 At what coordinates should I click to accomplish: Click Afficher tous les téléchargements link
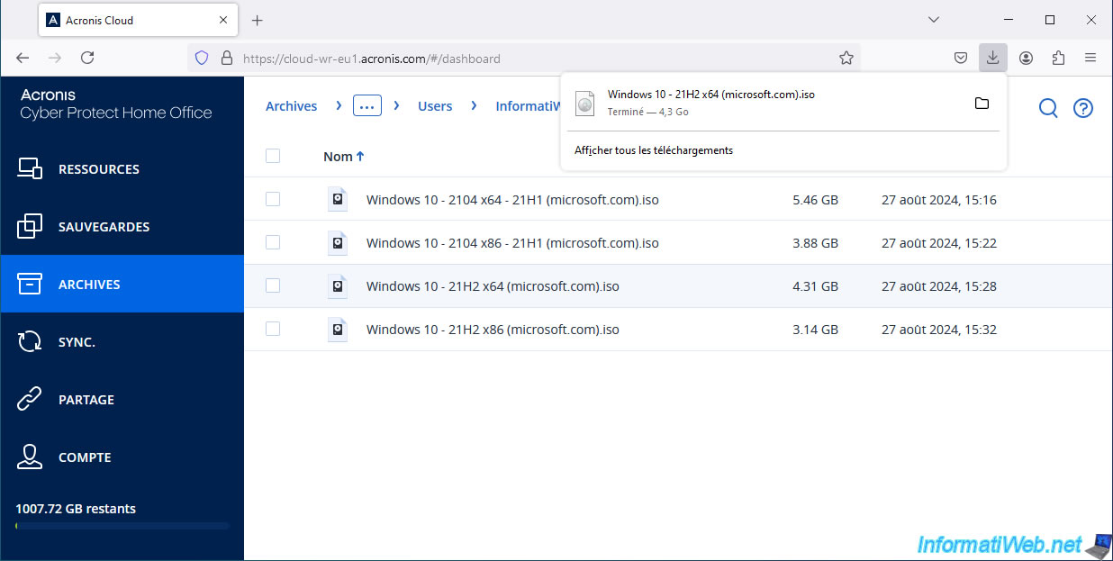pos(654,150)
